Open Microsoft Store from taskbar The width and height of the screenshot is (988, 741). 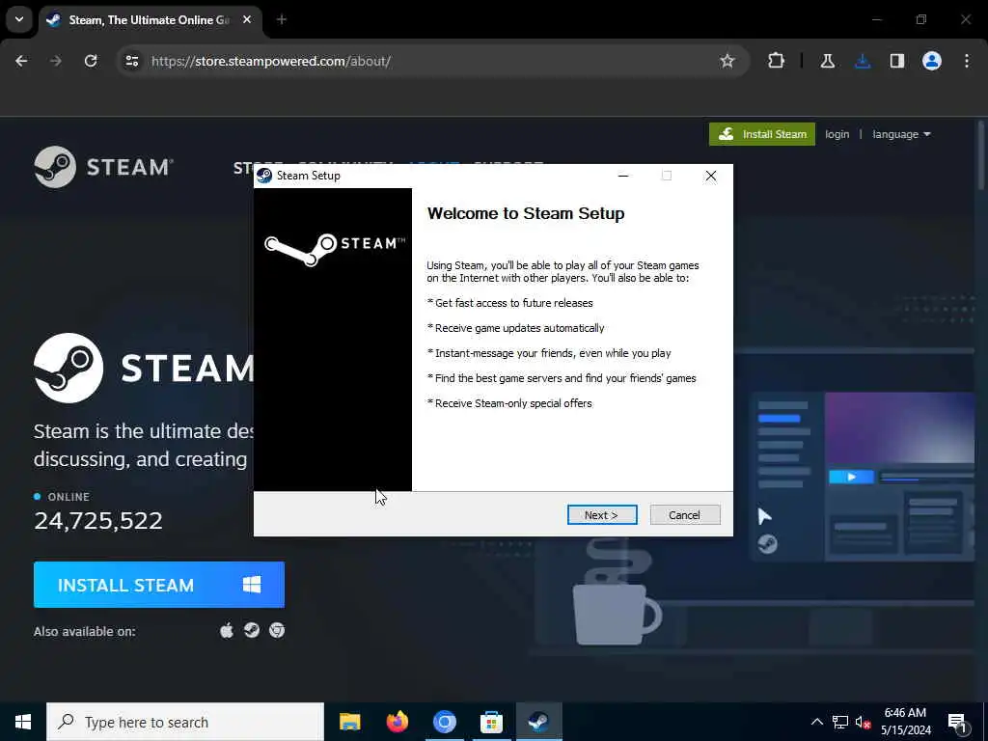[x=491, y=722]
